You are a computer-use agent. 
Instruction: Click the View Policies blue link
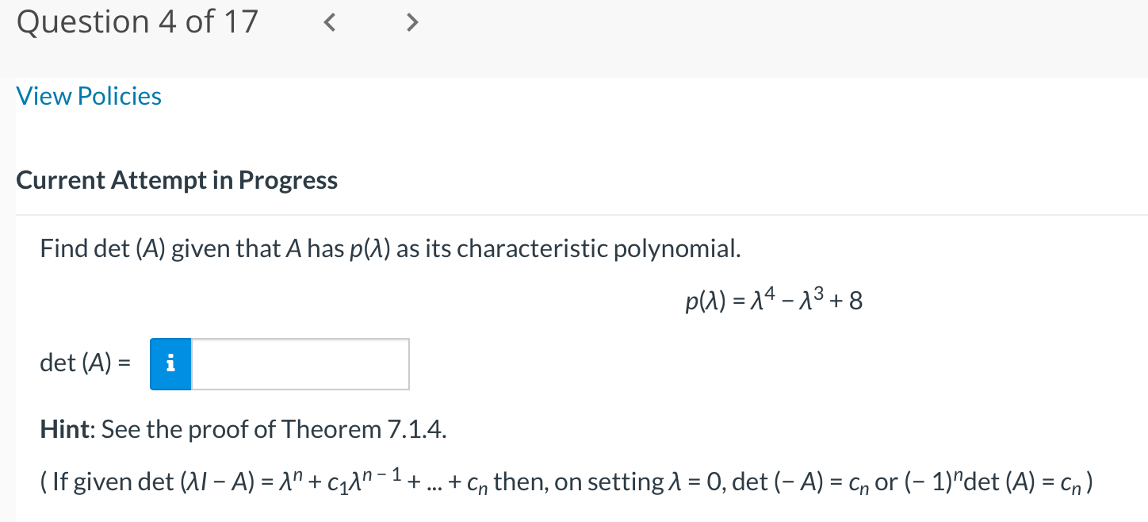[88, 96]
